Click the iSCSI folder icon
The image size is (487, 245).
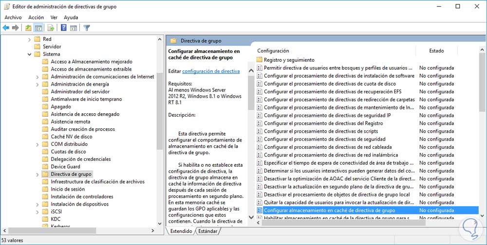click(45, 211)
